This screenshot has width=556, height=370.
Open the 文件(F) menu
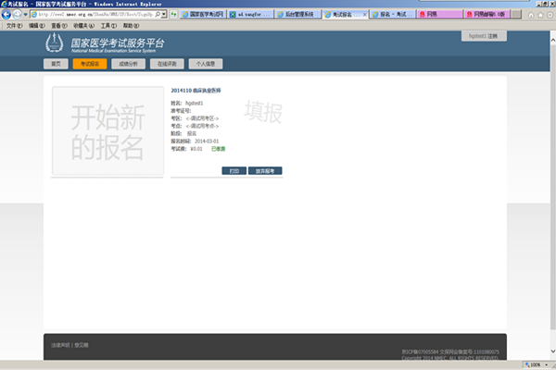pos(14,26)
